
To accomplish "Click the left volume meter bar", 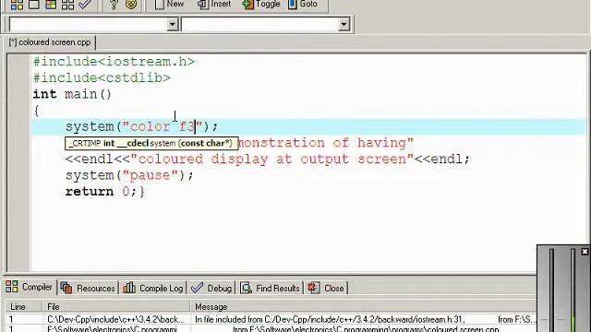I will (x=551, y=290).
